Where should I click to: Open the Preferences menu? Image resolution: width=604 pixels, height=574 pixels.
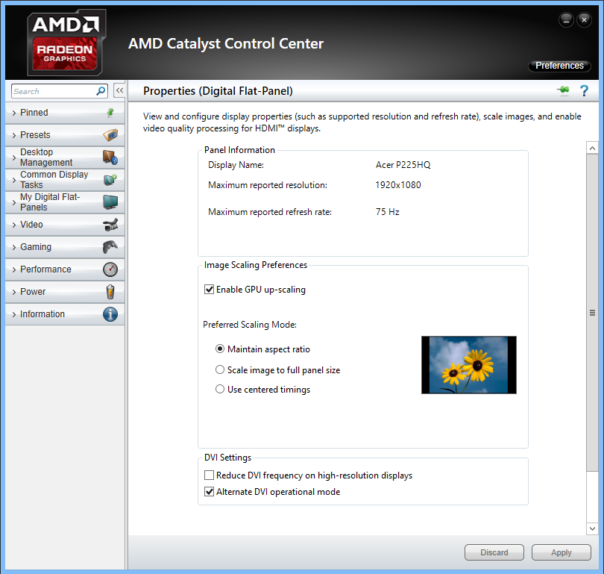pos(559,66)
